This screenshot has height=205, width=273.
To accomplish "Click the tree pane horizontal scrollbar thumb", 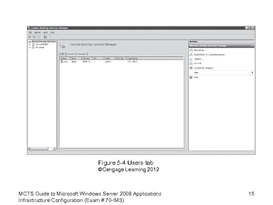I will tap(39, 148).
